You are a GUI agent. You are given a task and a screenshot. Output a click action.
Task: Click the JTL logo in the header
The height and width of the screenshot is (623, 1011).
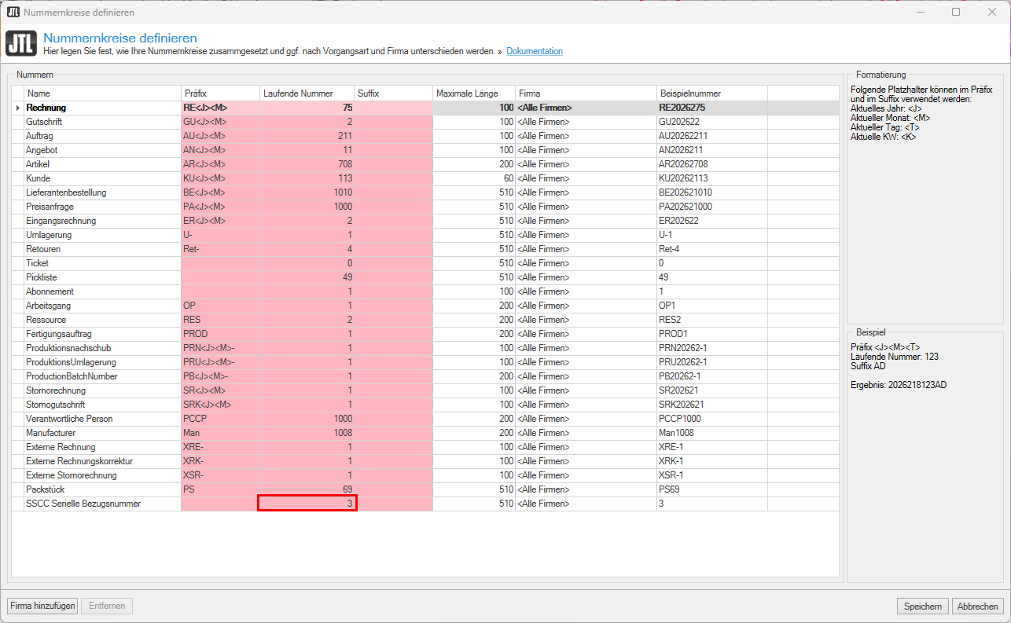21,43
